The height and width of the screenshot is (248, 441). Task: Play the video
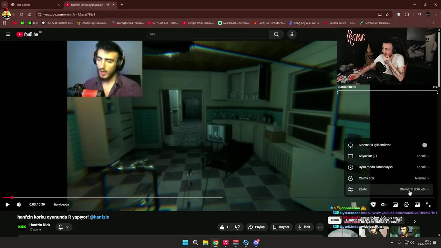tap(7, 205)
